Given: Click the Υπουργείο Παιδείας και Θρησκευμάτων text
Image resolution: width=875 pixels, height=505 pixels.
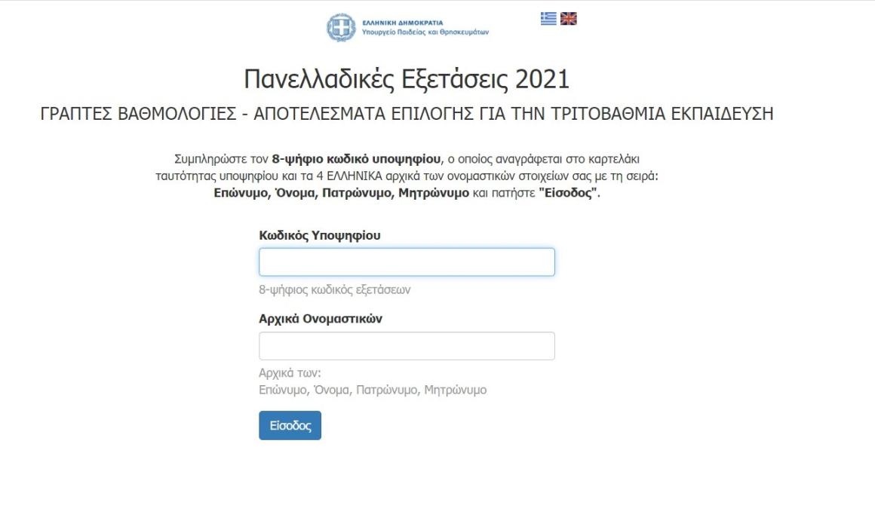Looking at the screenshot, I should click(x=425, y=32).
